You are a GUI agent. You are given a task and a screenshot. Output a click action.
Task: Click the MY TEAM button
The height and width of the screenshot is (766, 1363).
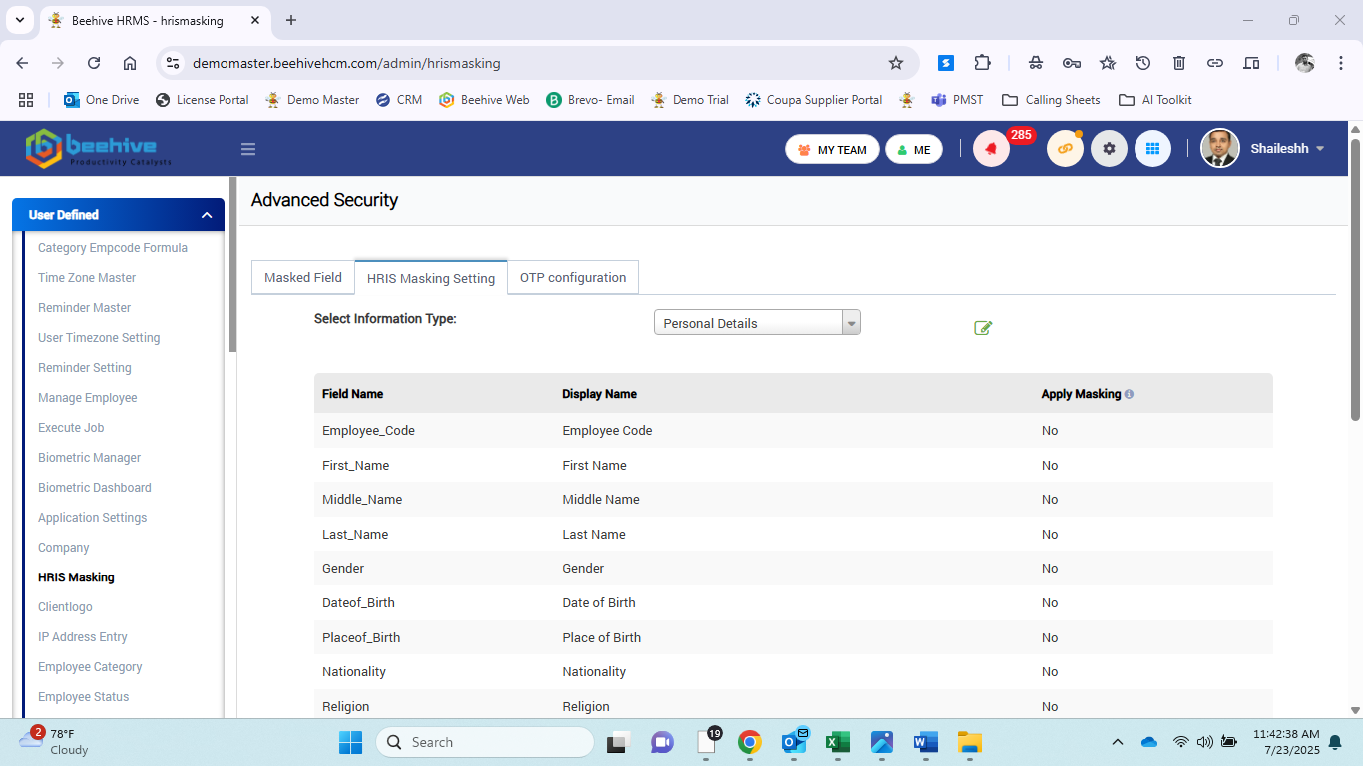click(832, 150)
